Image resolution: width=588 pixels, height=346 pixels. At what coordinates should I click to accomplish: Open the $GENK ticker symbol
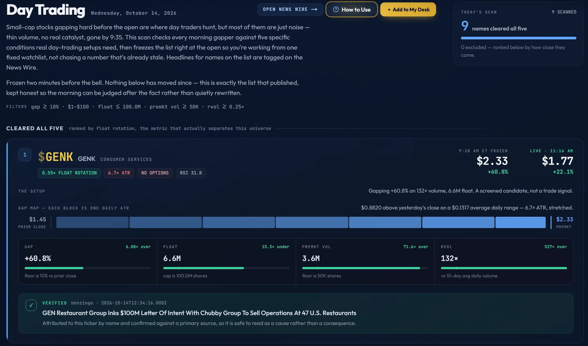(56, 157)
